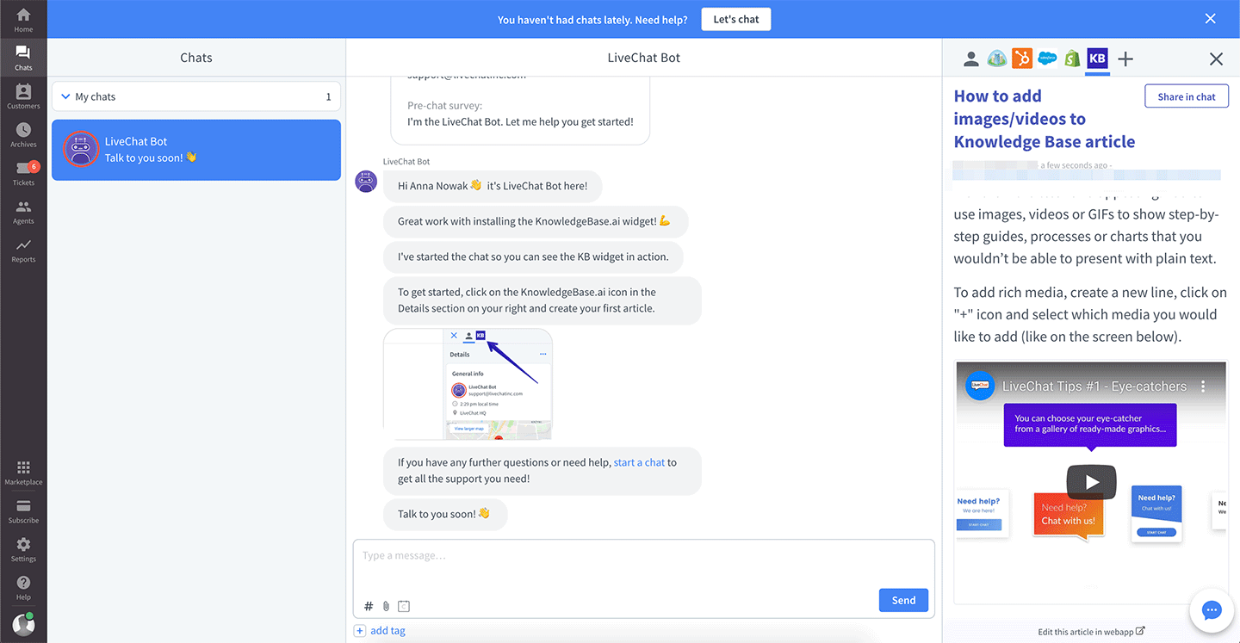Open Help in the sidebar

(23, 588)
